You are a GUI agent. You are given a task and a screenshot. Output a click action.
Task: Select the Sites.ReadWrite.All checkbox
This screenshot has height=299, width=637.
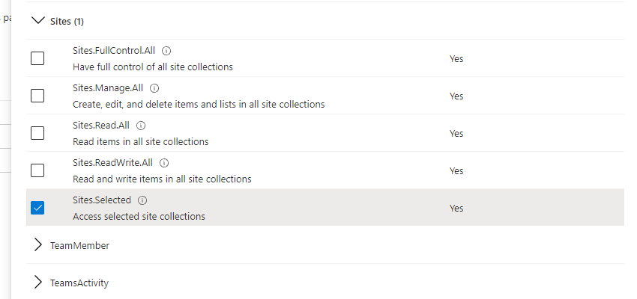tap(37, 170)
